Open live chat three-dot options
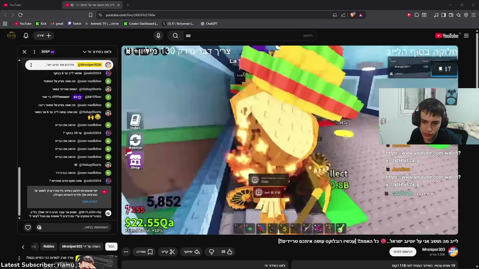This screenshot has height=269, width=479. 34,52
